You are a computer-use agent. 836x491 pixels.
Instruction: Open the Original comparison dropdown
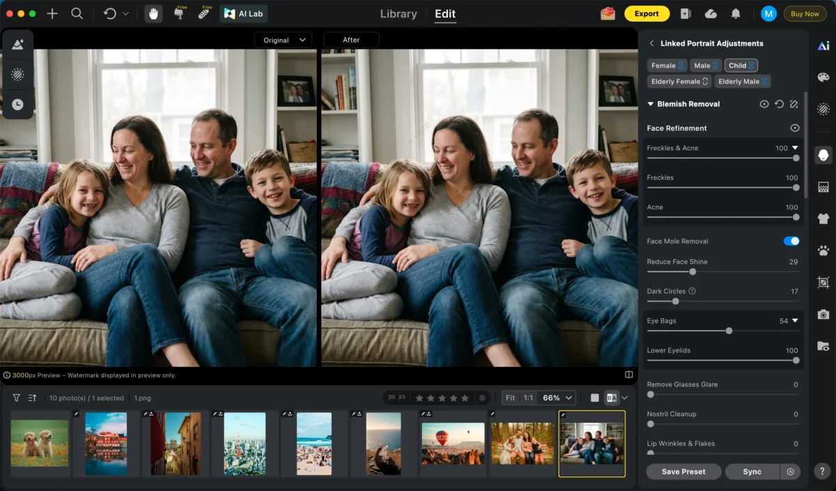tap(283, 40)
